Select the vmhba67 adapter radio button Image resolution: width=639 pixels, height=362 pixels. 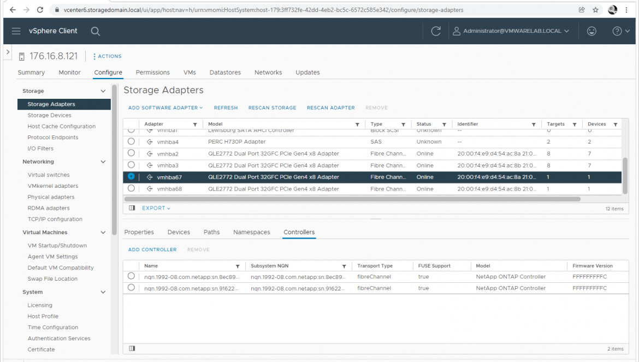click(x=131, y=176)
